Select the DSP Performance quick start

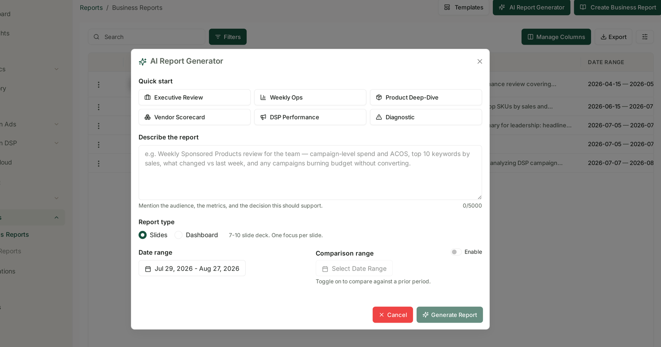pos(310,117)
